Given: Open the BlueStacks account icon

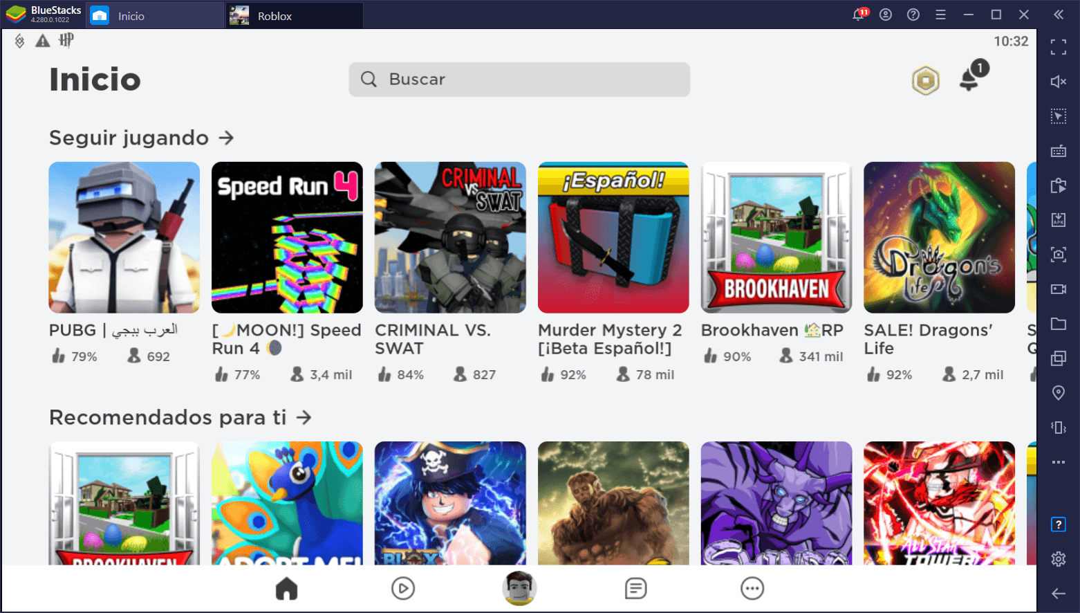Looking at the screenshot, I should click(x=886, y=15).
